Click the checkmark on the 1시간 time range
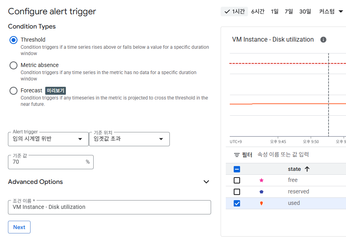Image resolution: width=346 pixels, height=237 pixels. 227,11
